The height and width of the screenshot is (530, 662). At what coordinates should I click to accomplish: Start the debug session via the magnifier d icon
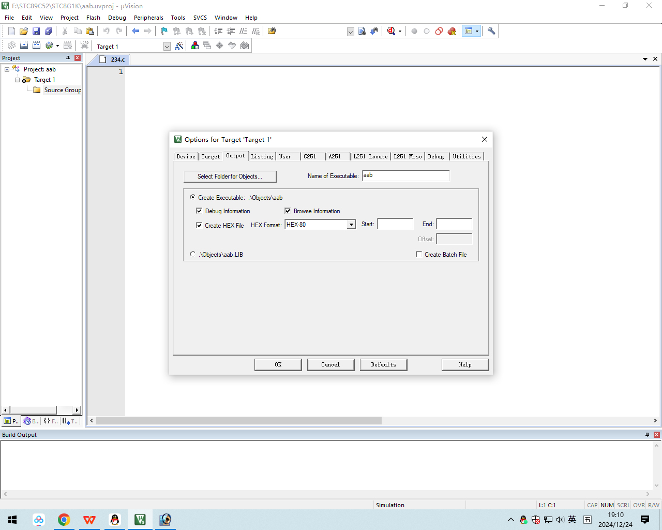click(x=392, y=31)
